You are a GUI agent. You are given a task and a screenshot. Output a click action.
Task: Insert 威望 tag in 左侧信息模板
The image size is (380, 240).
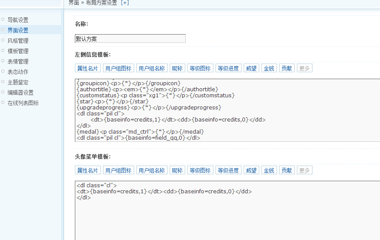251,68
